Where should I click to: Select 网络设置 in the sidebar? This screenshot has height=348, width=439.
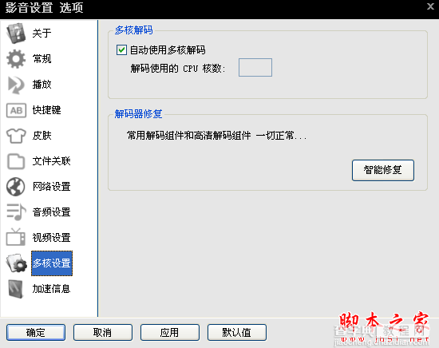pos(52,187)
